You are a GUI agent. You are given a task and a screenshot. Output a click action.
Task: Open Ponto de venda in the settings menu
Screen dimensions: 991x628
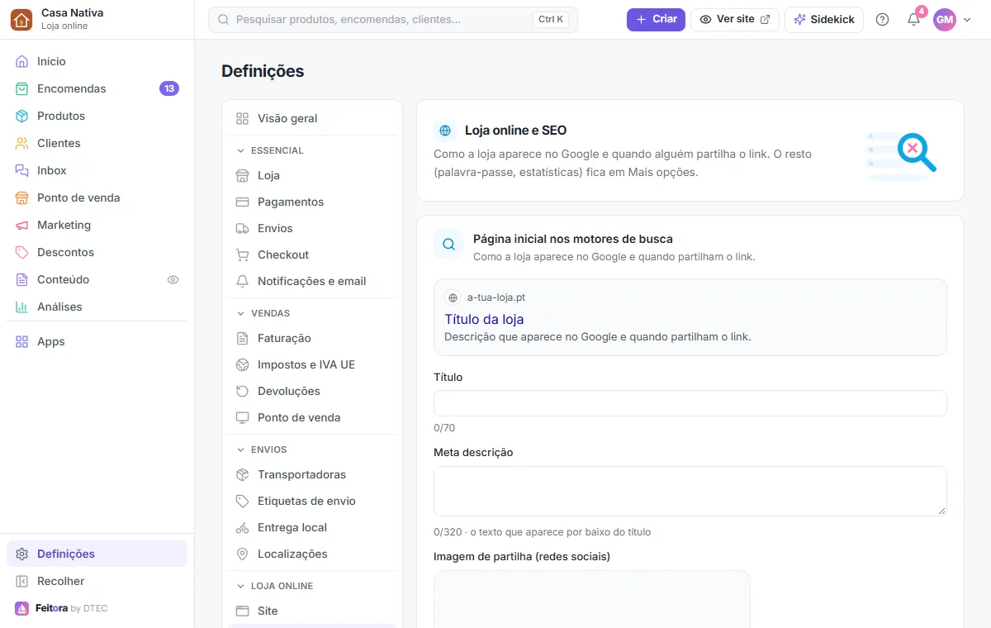[312, 417]
